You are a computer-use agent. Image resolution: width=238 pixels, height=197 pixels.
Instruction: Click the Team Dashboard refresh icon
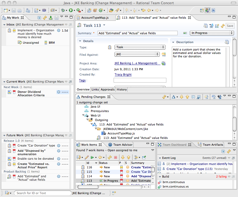tap(229, 151)
